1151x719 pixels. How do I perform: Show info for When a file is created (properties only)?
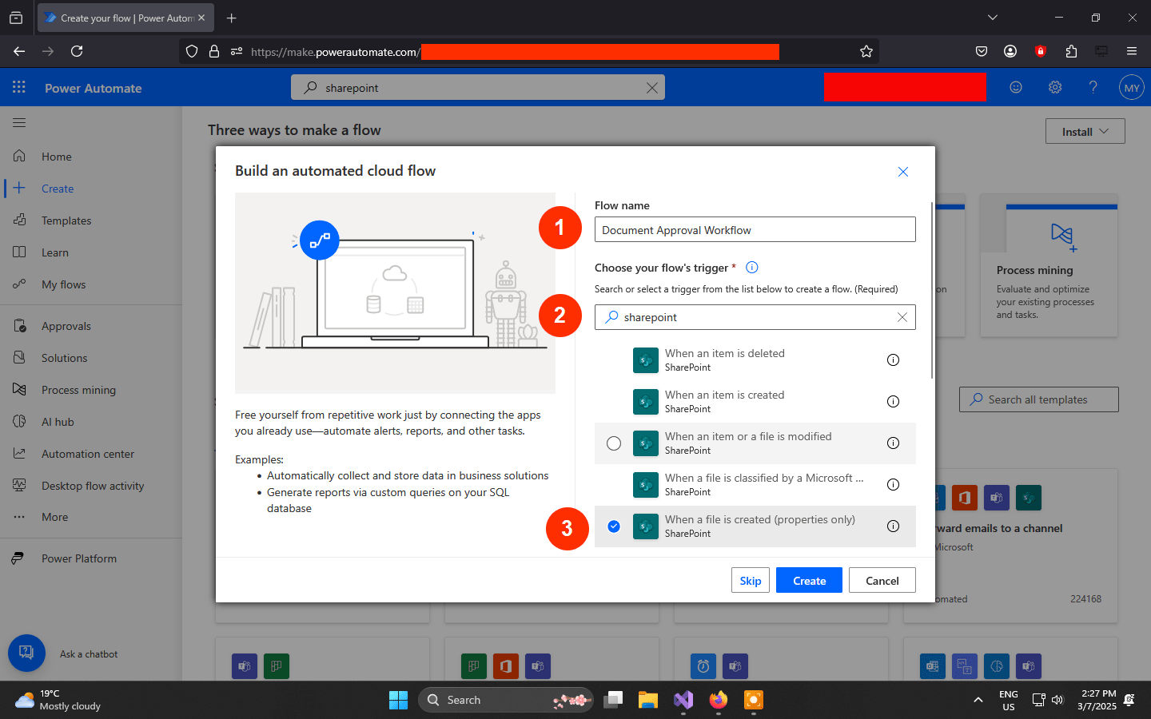(894, 526)
